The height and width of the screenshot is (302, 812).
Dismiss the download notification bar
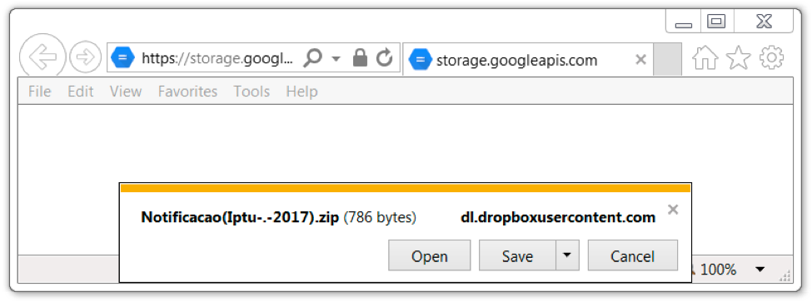[x=673, y=210]
